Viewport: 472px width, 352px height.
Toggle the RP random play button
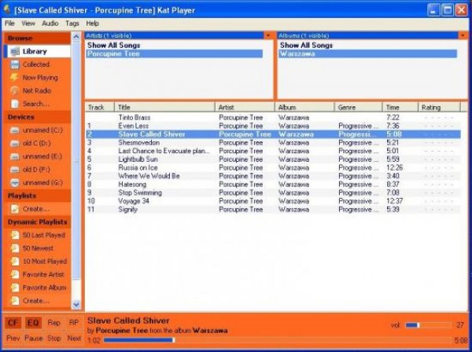point(74,323)
